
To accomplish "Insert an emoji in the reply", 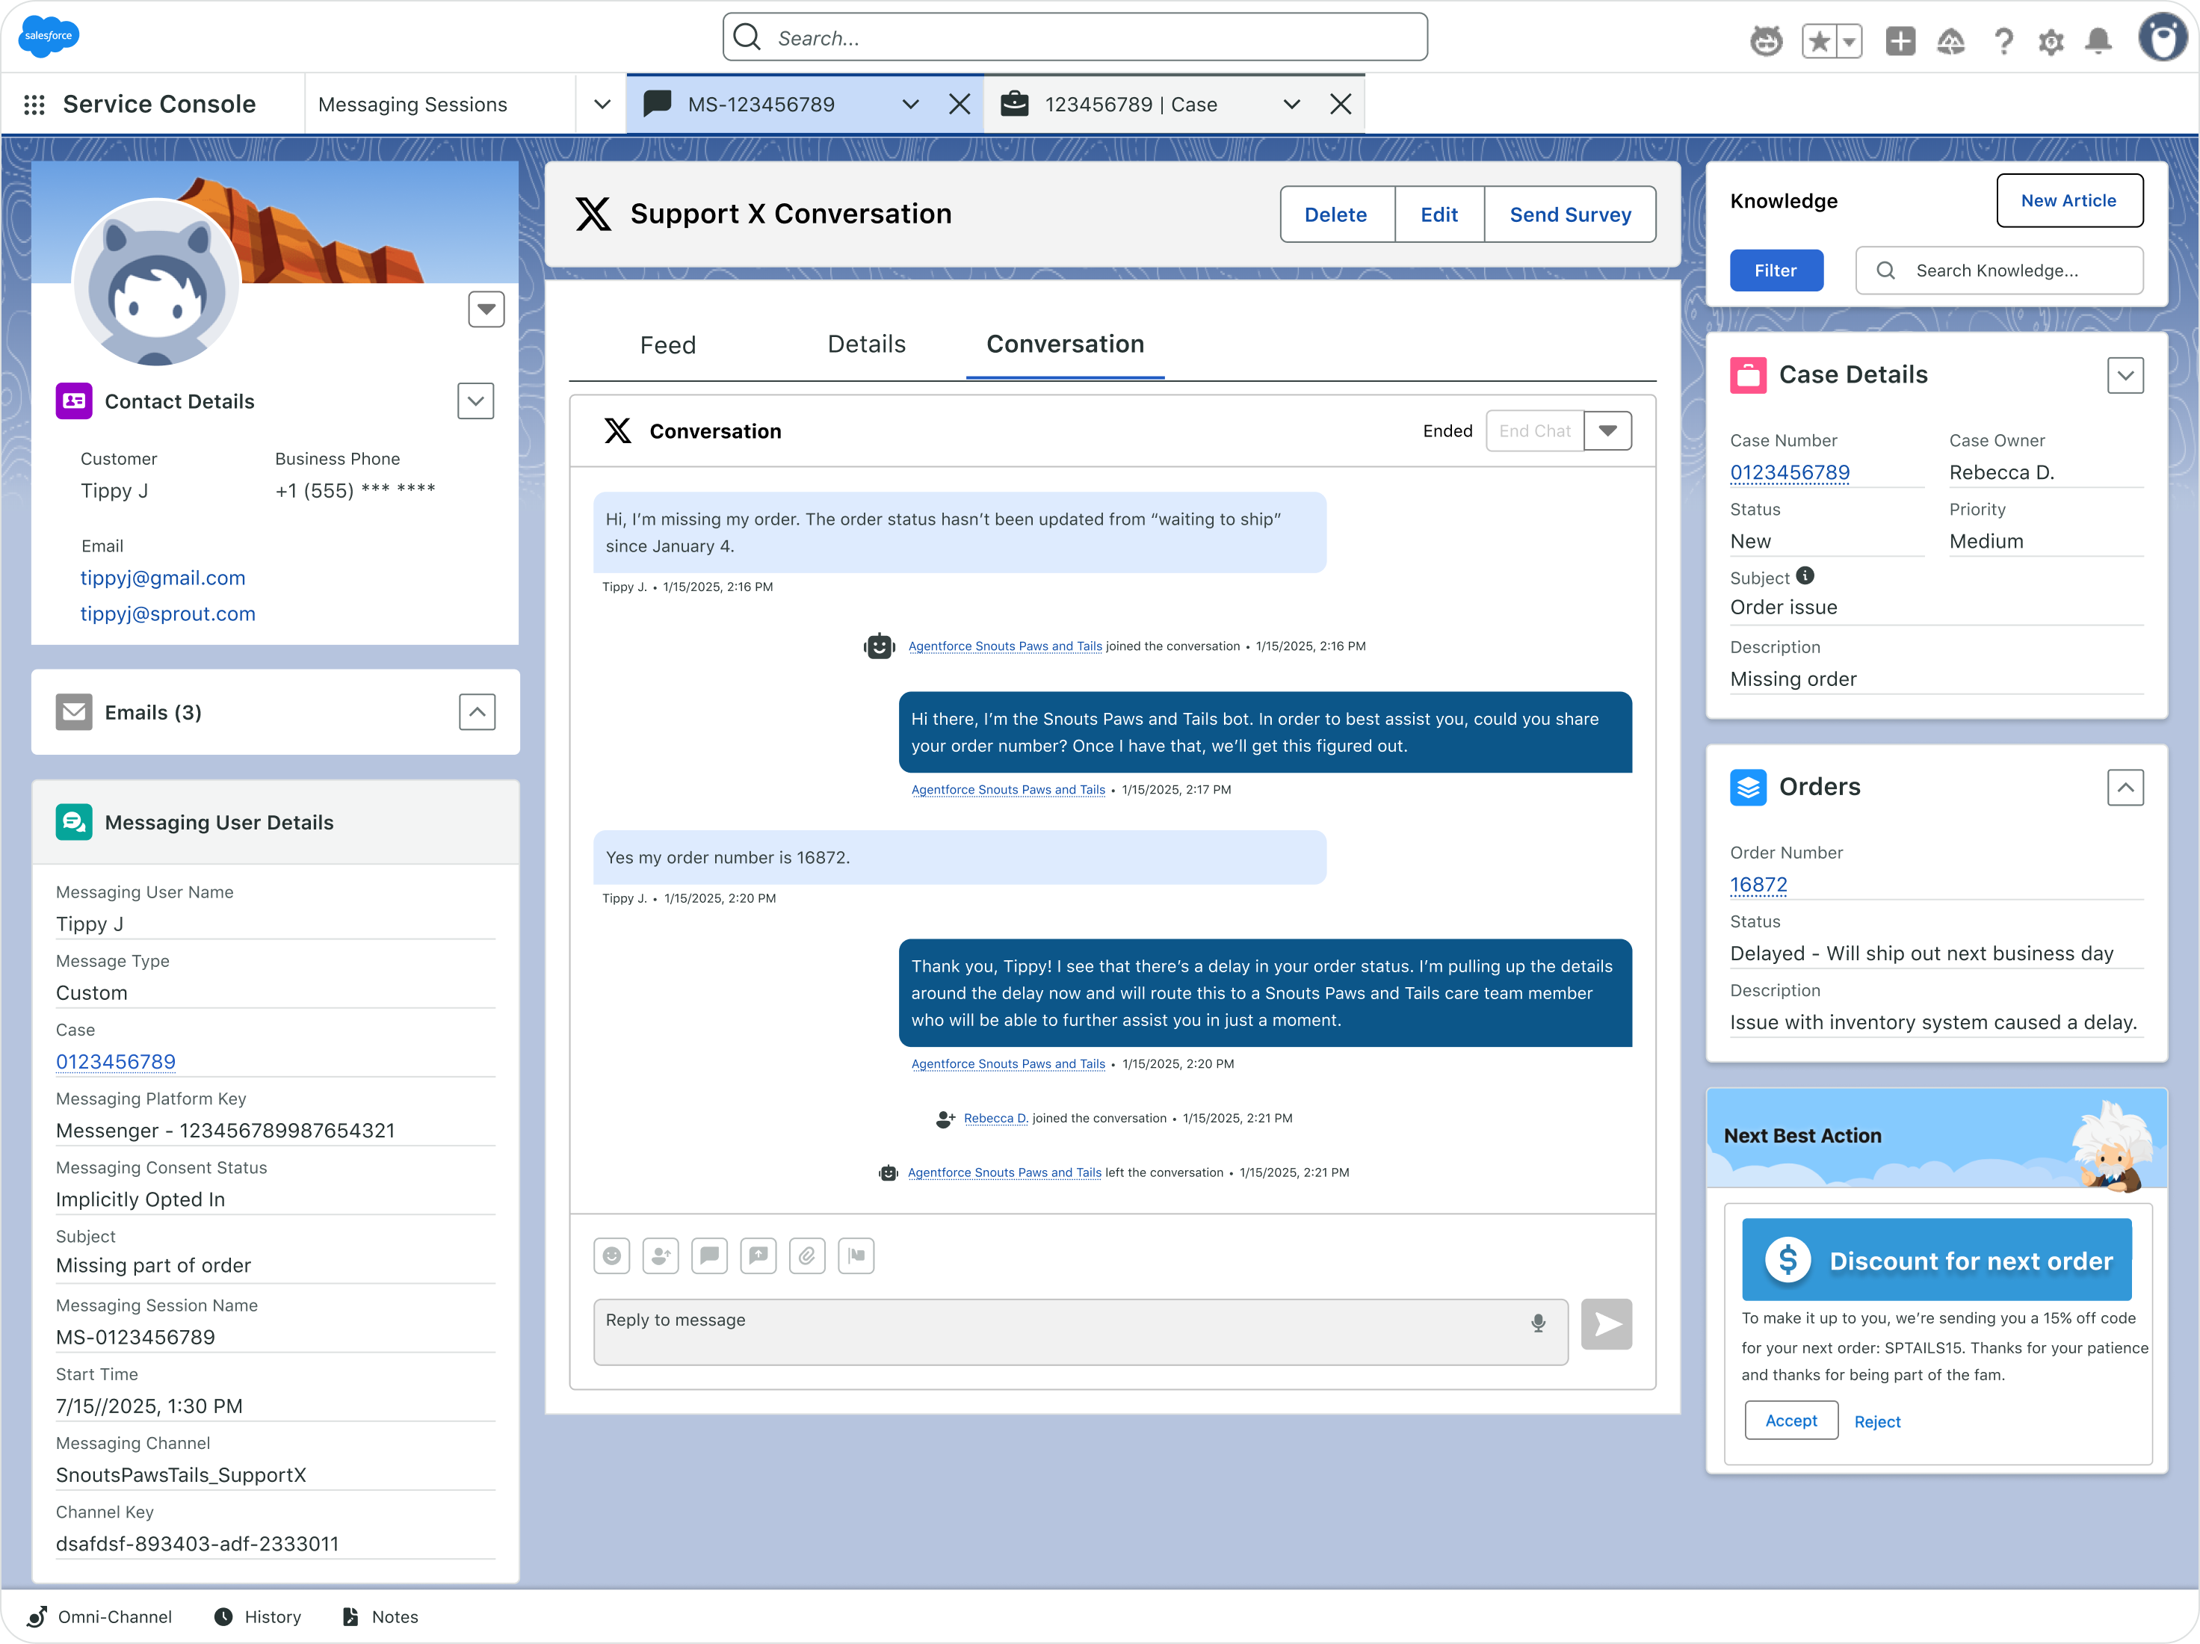I will click(611, 1255).
